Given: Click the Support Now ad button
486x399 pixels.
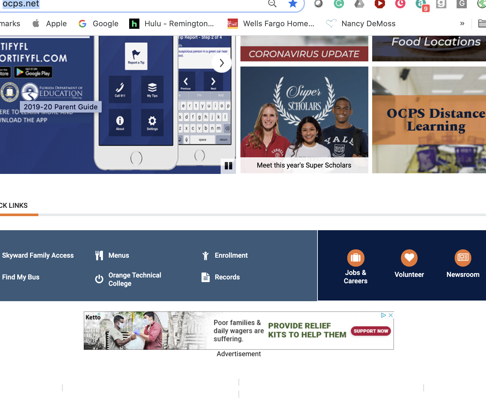Looking at the screenshot, I should click(x=371, y=331).
